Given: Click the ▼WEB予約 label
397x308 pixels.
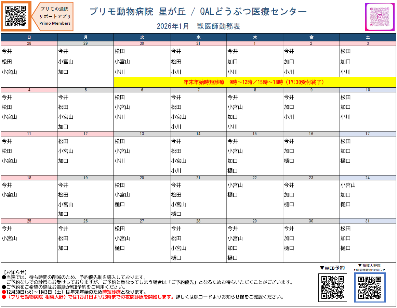Looking at the screenshot, I should click(332, 268).
